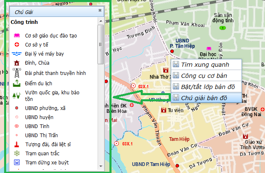The width and height of the screenshot is (265, 173).
Task: Click the Cơ sở giáo dục đào tạo label
Action: tap(51, 36)
